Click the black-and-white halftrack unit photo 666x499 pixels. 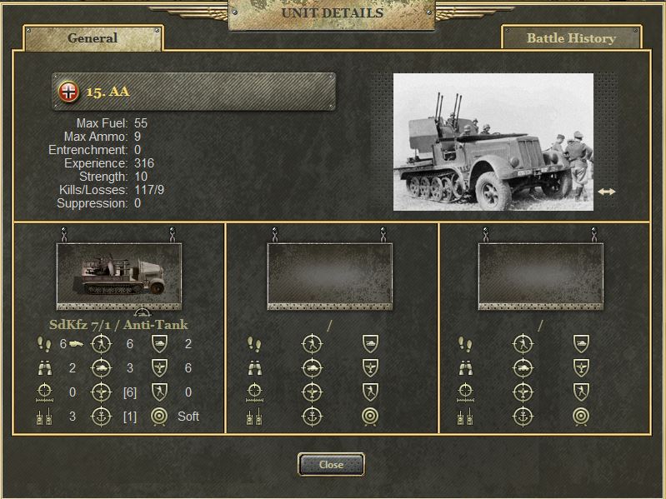[493, 142]
